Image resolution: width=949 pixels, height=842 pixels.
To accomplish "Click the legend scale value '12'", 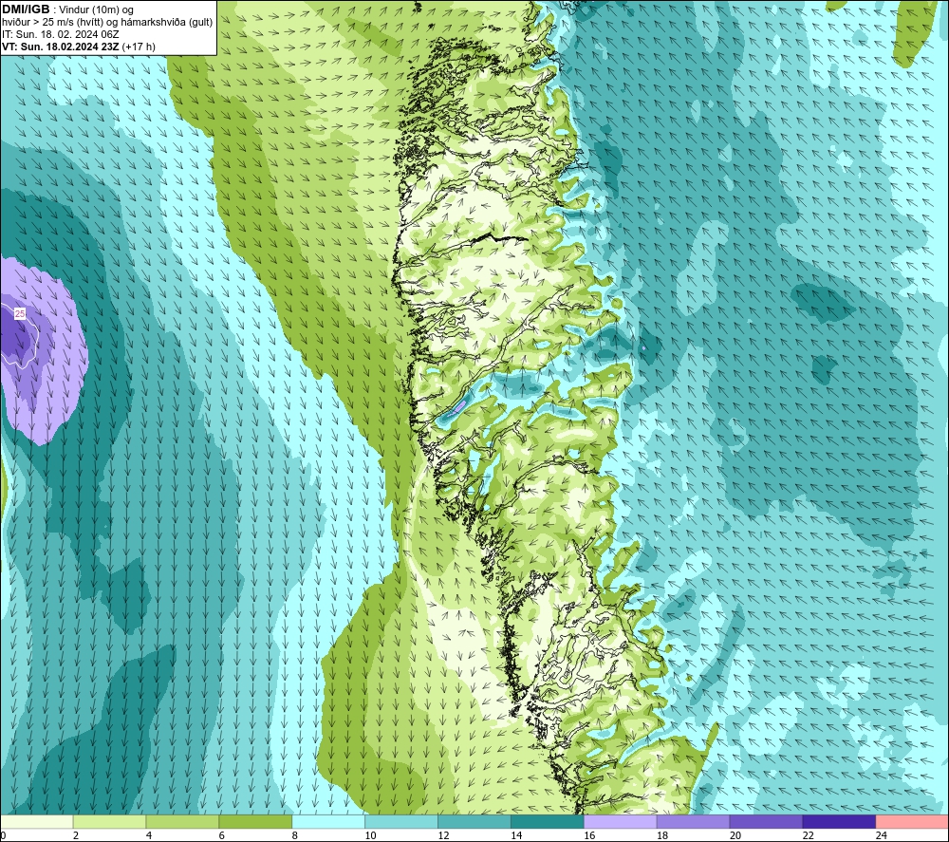I will [443, 835].
